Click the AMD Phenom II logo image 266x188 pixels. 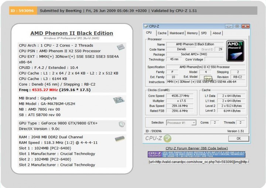tap(235, 51)
